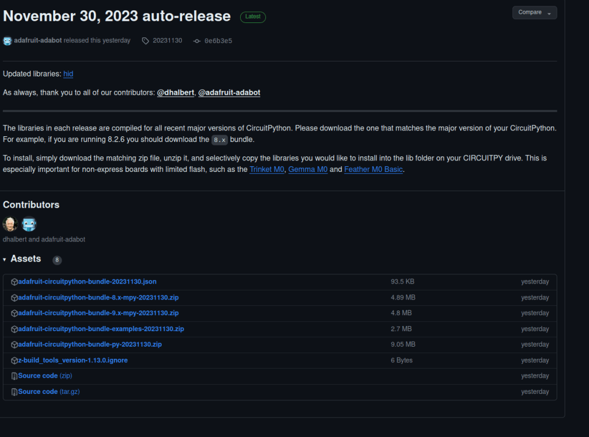Click the package icon for bundle-20231130.json
This screenshot has height=437, width=589.
click(x=14, y=282)
